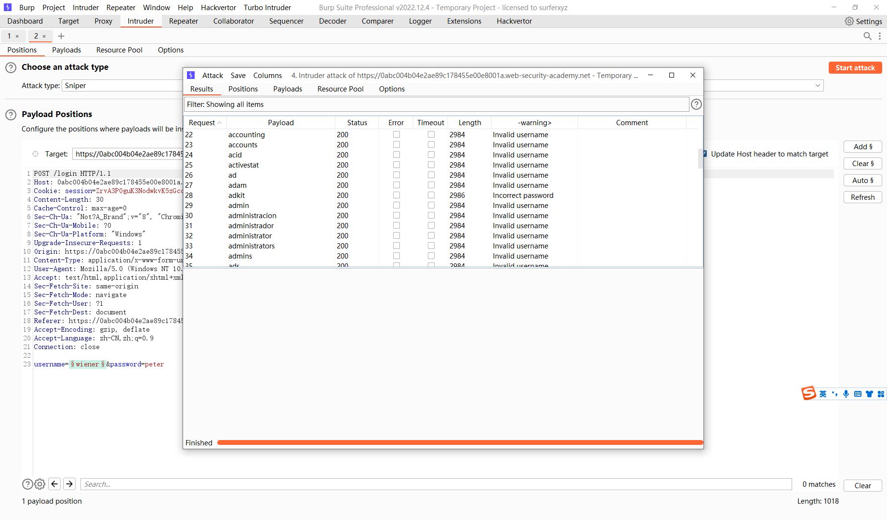Click the Filter: Showing all items bar

(x=436, y=104)
